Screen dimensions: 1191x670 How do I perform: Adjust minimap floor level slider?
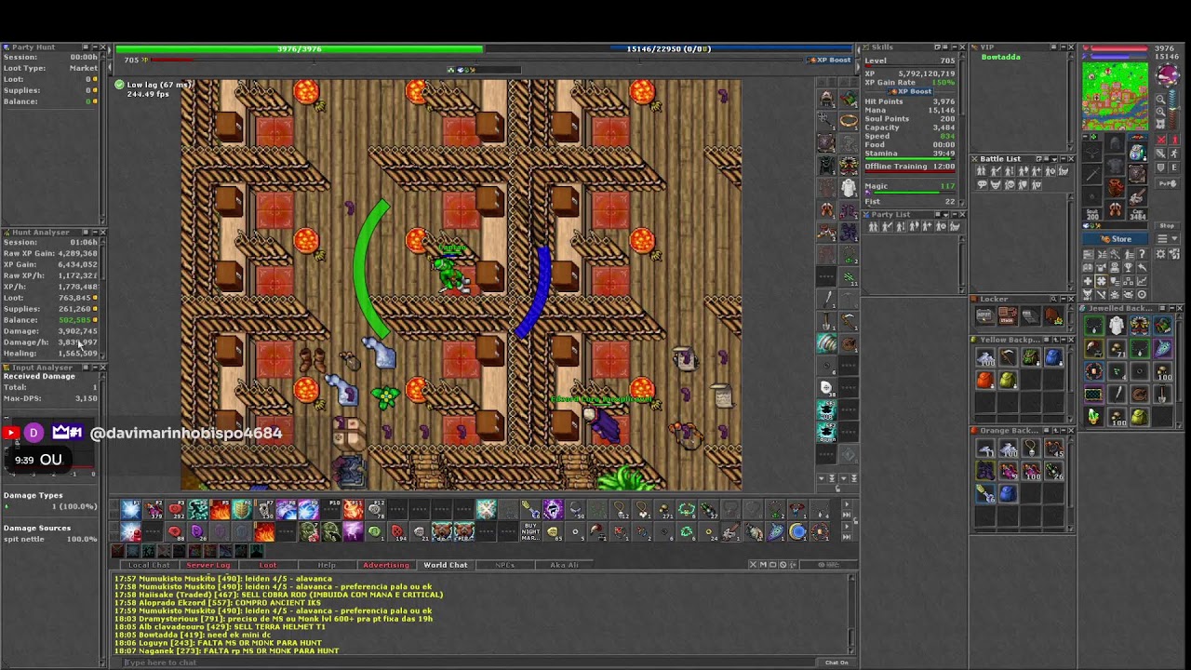[1173, 108]
